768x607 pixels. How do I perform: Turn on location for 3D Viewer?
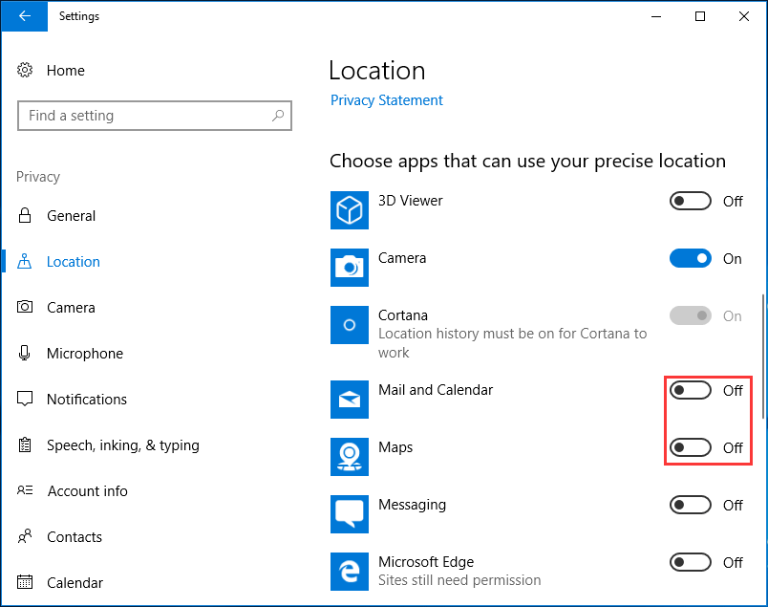point(690,201)
